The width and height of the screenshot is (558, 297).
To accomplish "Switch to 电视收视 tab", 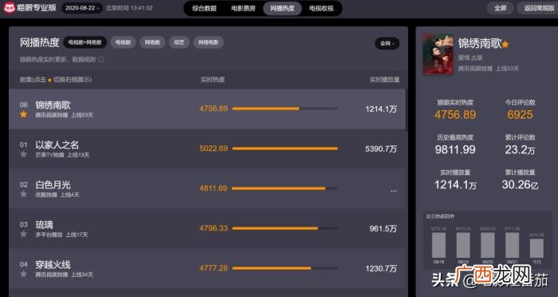I will pyautogui.click(x=321, y=8).
